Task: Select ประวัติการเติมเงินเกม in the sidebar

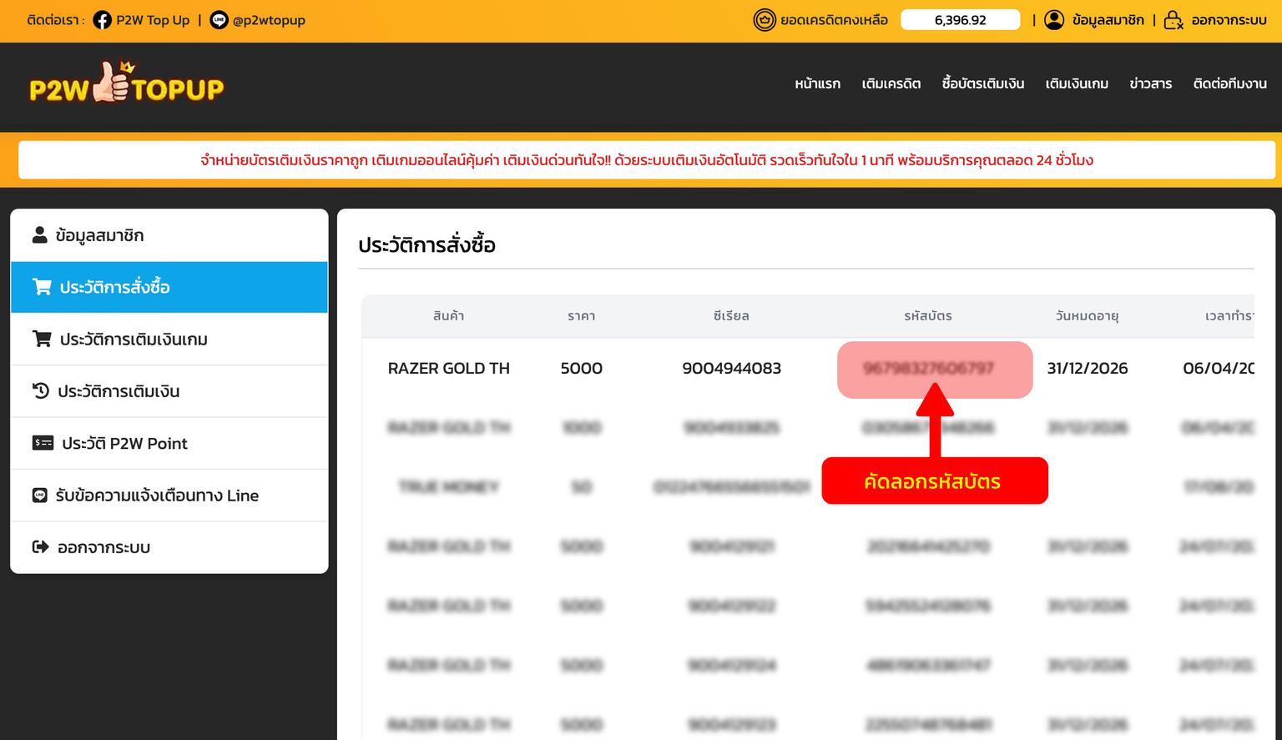Action: point(169,339)
